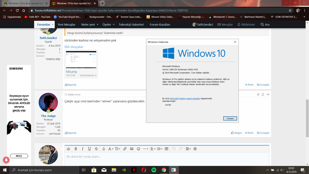Insert an image in the reply editor
309x174 pixels.
pos(131,149)
